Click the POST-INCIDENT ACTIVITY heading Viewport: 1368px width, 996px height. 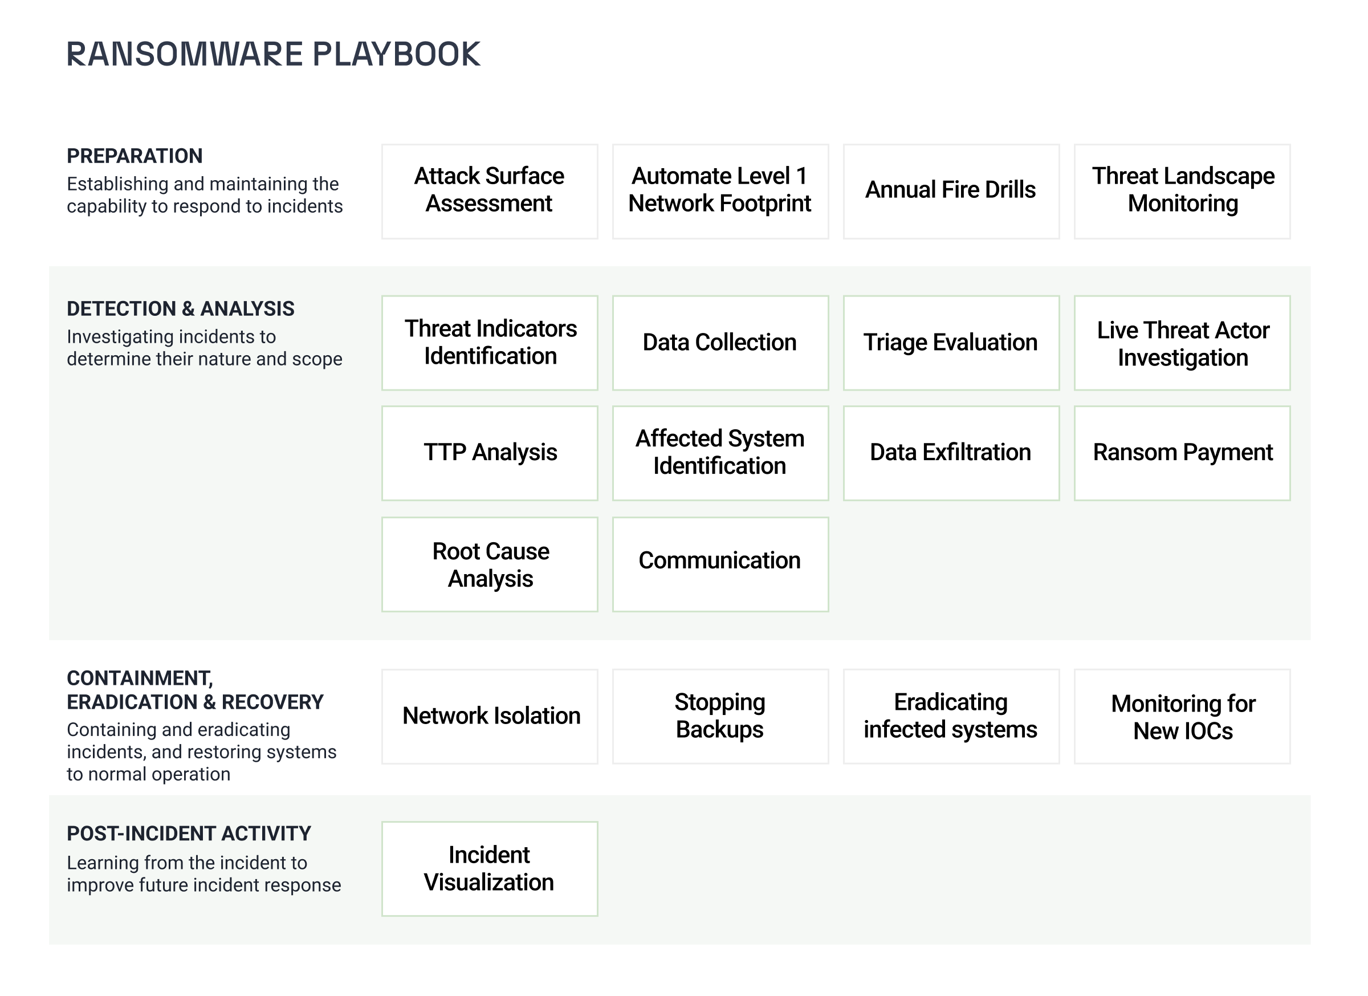pyautogui.click(x=189, y=833)
